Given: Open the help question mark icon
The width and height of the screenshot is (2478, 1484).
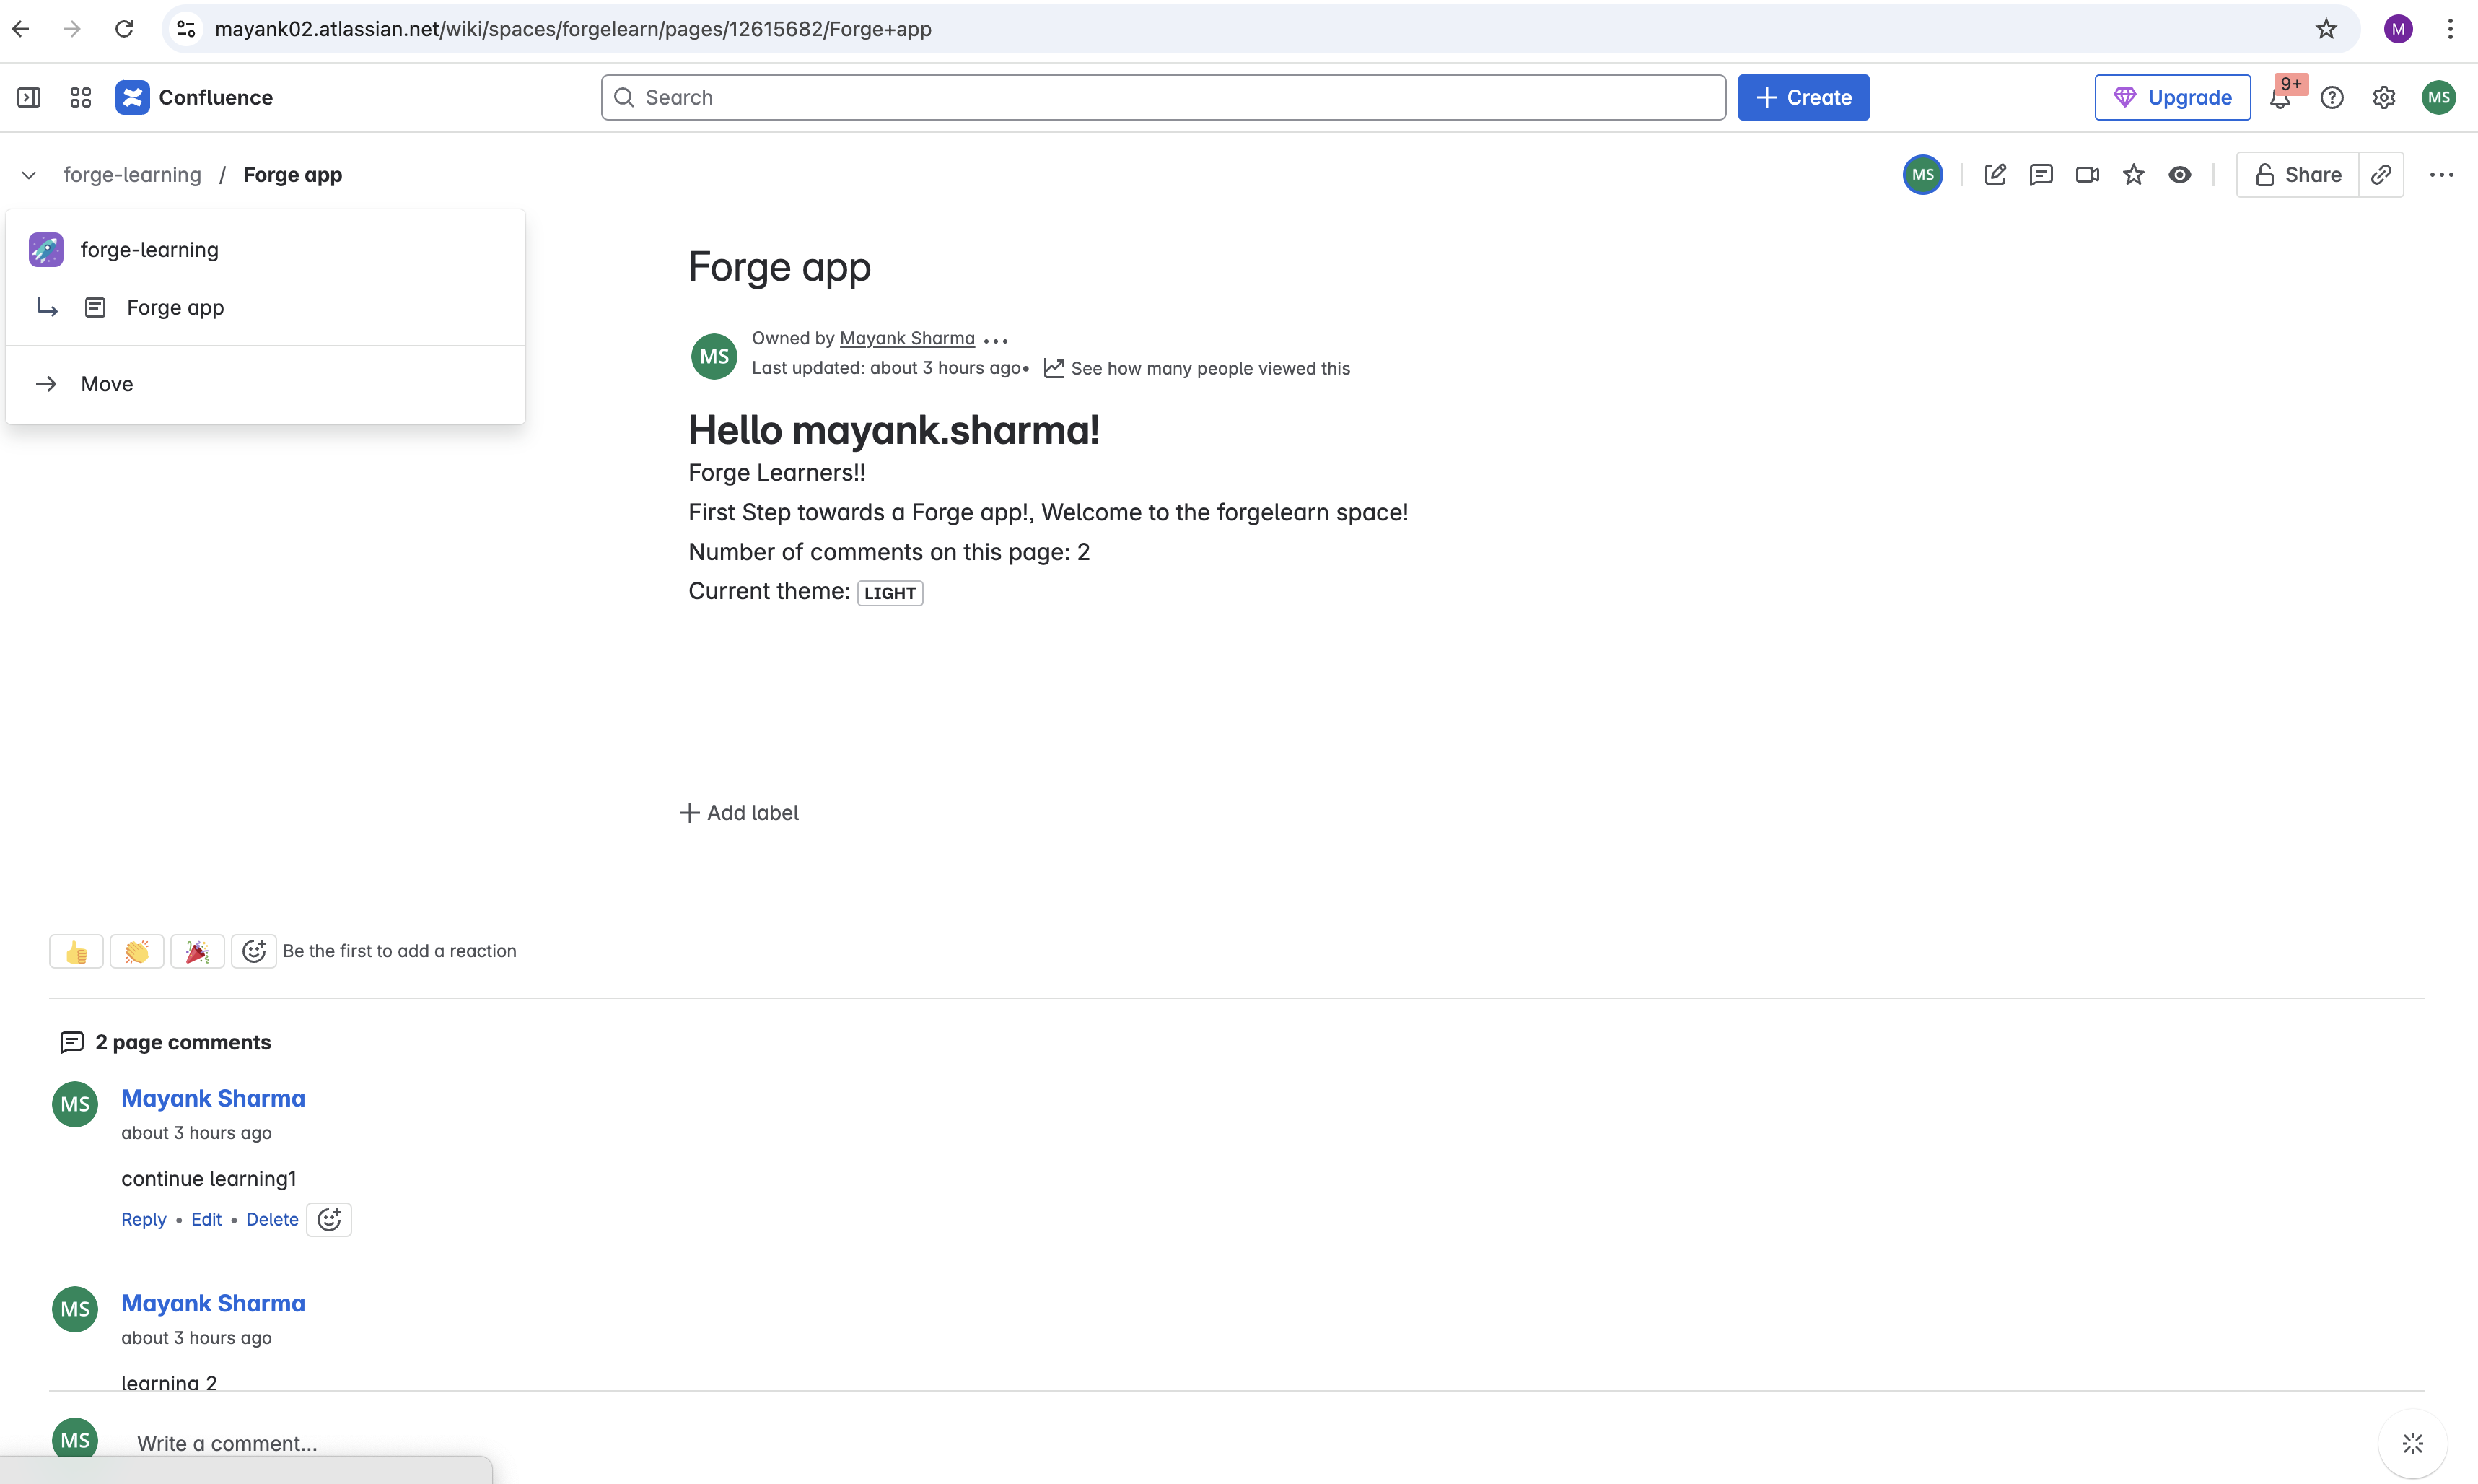Looking at the screenshot, I should tap(2332, 97).
